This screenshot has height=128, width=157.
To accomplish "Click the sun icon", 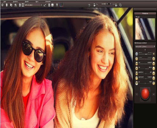I will (x=154, y=54).
